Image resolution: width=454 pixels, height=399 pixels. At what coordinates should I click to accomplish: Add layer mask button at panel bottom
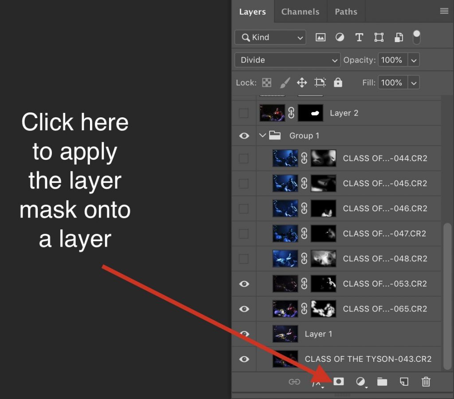[x=338, y=382]
